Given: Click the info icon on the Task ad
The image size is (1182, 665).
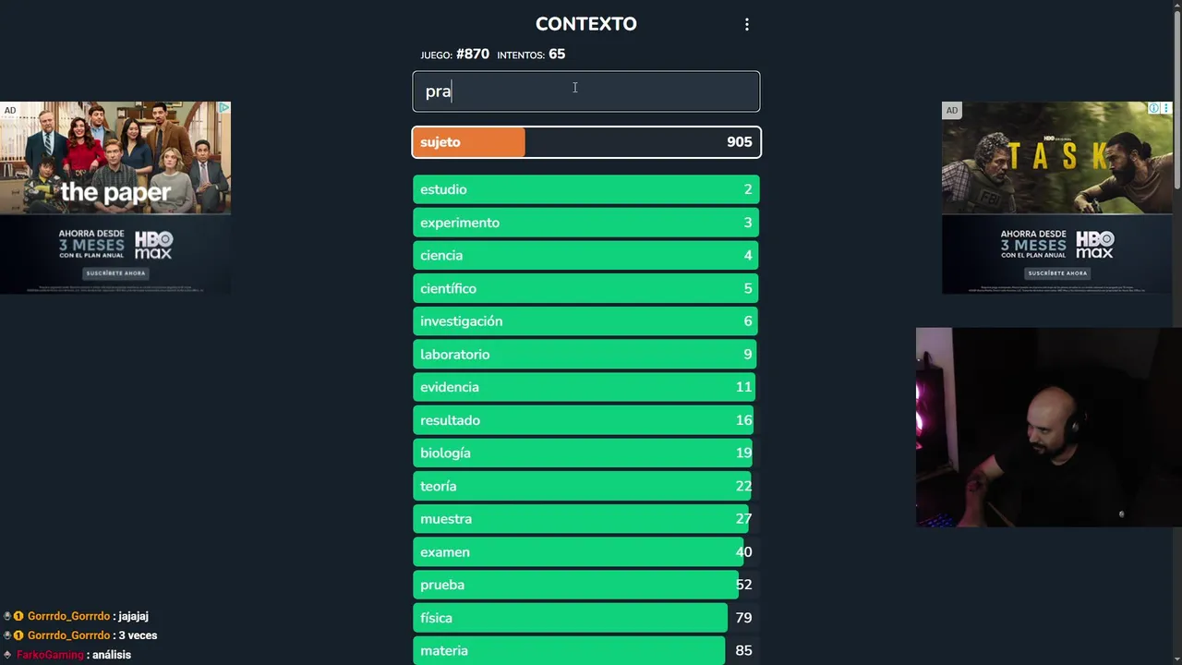Looking at the screenshot, I should coord(1153,109).
